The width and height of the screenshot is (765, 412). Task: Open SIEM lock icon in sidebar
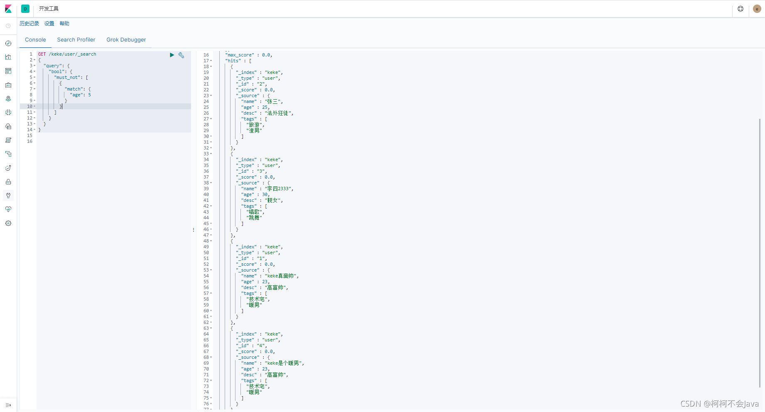pos(8,182)
